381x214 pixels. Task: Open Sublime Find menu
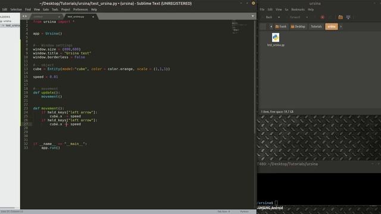point(28,10)
